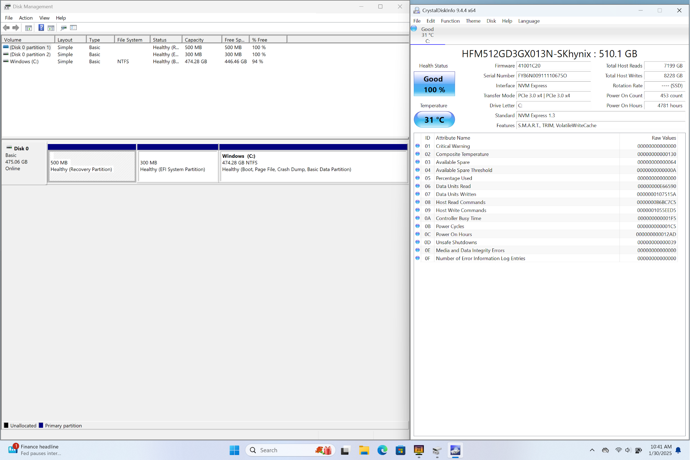Open CrystalDiskInfo Disk menu

(491, 21)
